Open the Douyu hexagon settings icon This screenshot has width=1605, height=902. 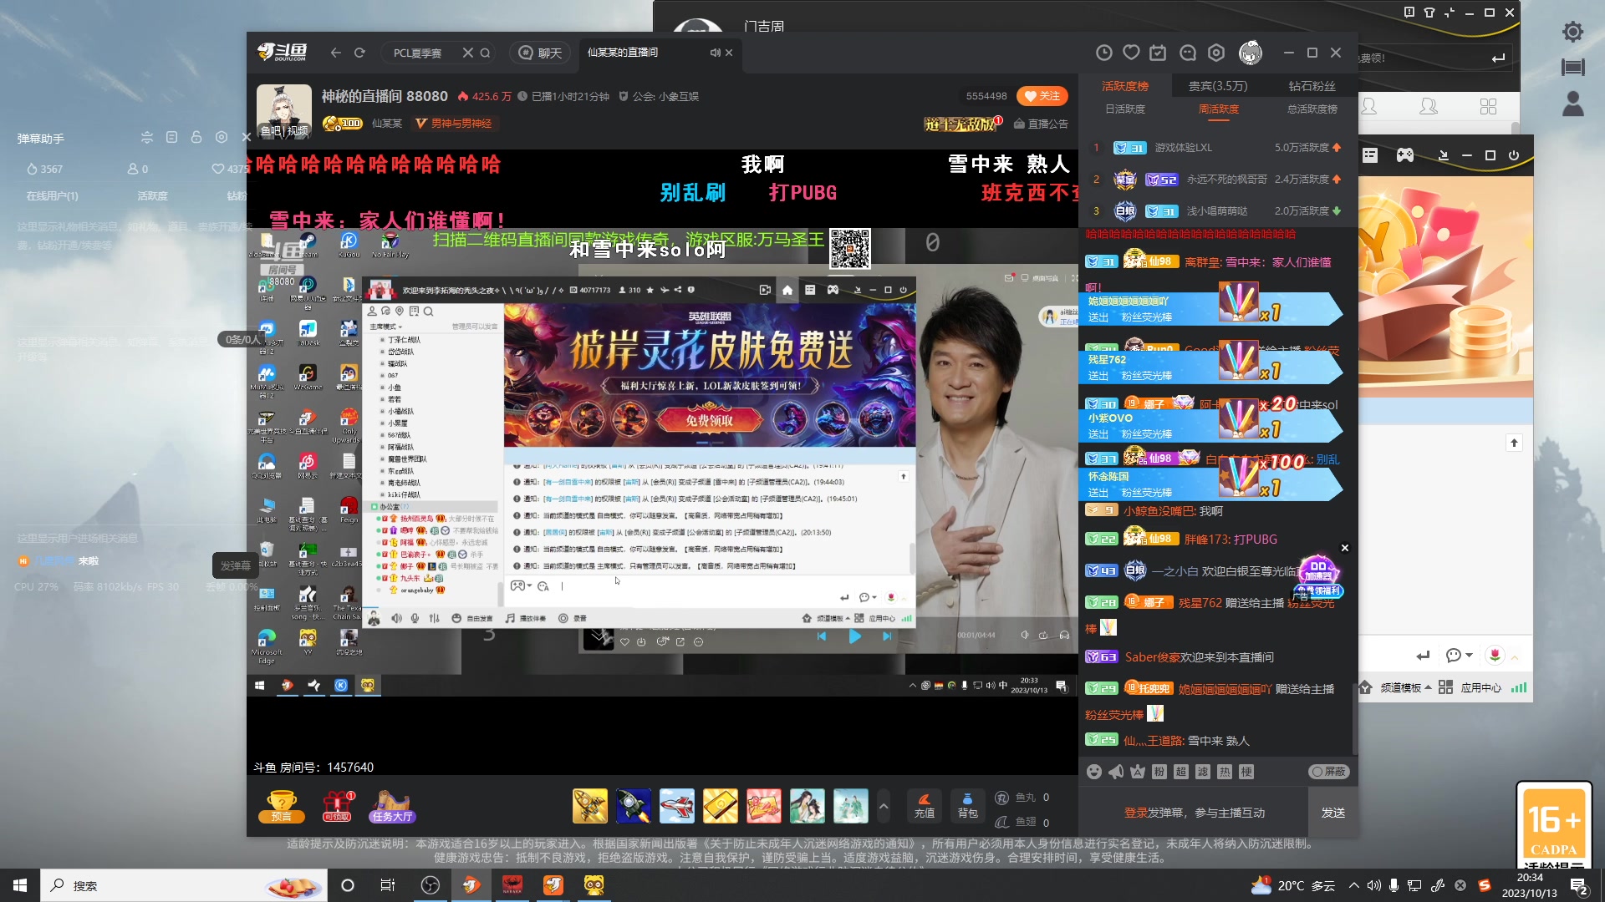[x=1216, y=53]
